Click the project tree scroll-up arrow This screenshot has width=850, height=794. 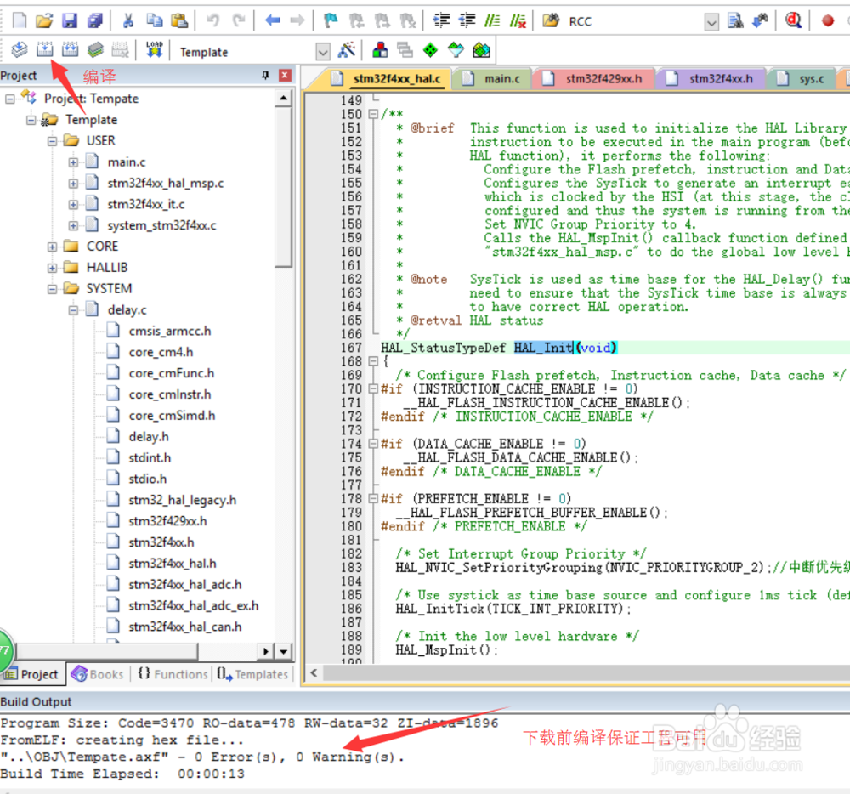pyautogui.click(x=284, y=98)
